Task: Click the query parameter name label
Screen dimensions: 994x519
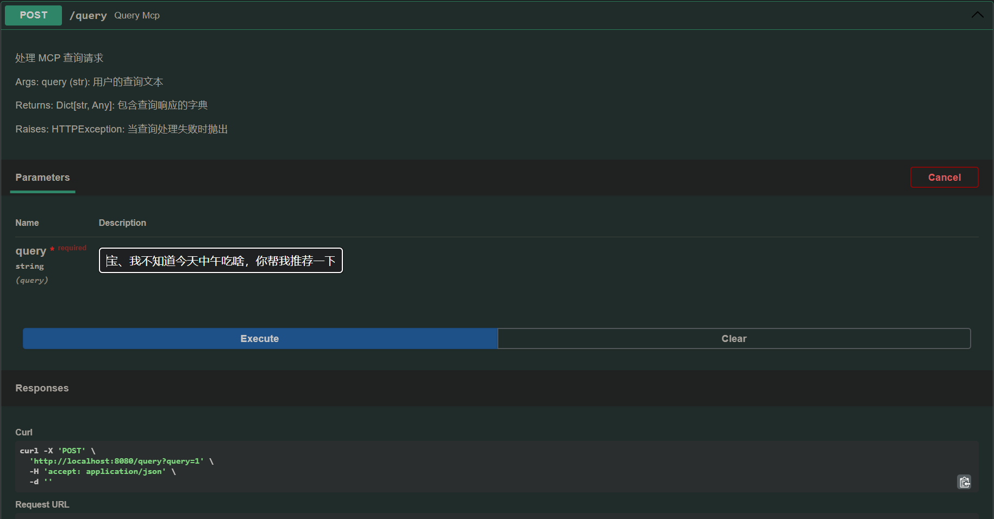Action: (x=31, y=251)
